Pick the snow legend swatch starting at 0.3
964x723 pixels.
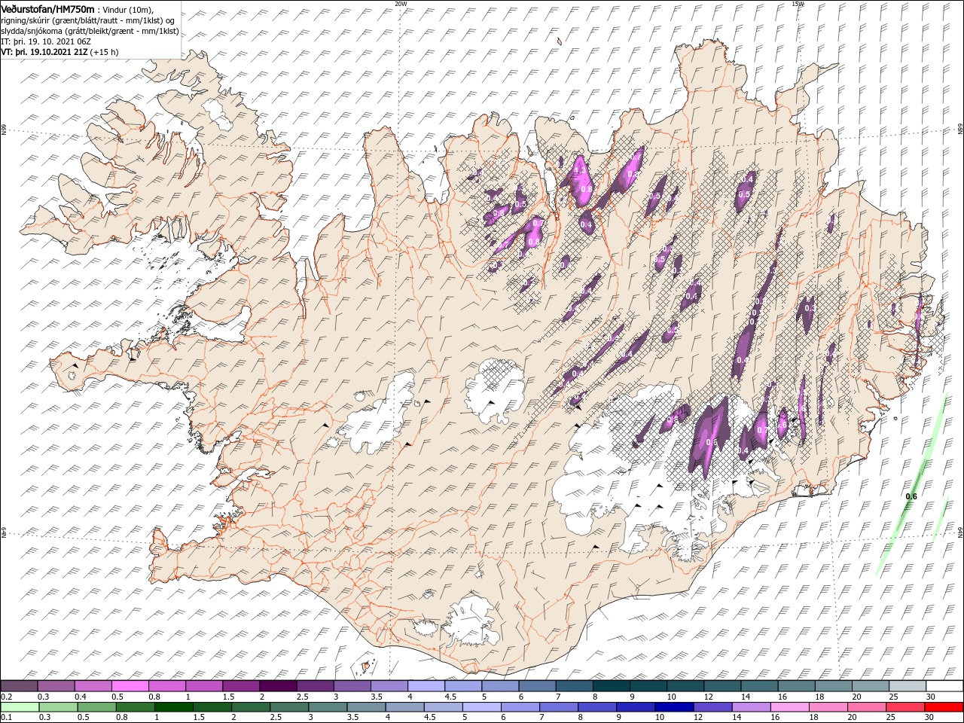tap(56, 685)
